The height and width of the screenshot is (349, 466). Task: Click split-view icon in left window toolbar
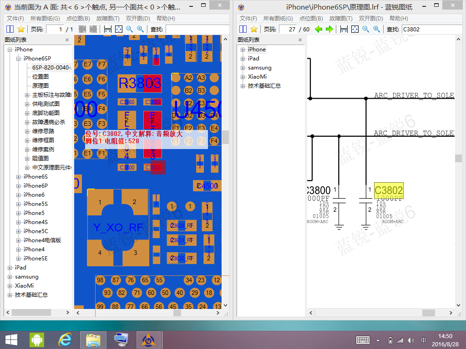point(10,29)
